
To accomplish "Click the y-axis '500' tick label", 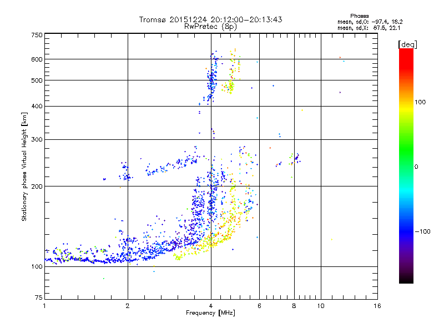I will click(x=37, y=80).
